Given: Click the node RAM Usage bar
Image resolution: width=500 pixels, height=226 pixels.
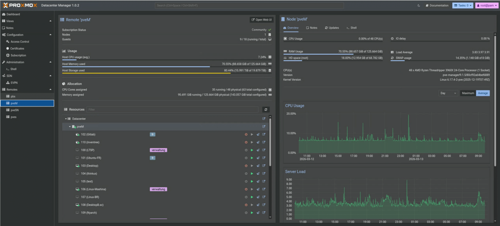Looking at the screenshot, I should click(x=333, y=54).
